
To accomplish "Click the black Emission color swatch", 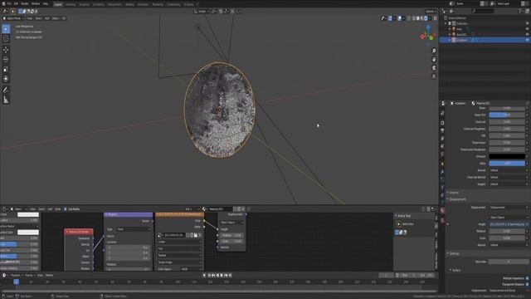I will pos(507,156).
